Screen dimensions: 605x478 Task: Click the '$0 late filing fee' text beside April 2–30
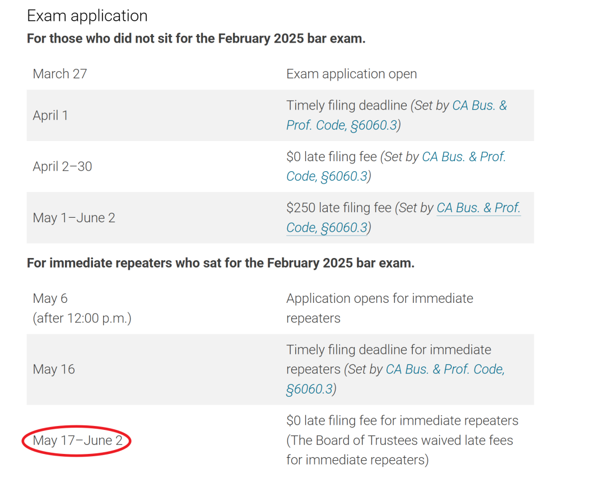tap(332, 157)
